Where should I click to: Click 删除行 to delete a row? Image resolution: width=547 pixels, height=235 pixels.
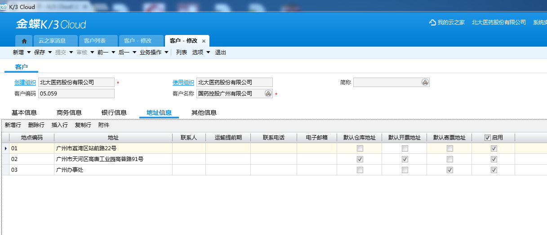click(x=36, y=125)
